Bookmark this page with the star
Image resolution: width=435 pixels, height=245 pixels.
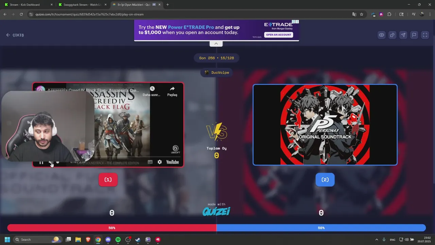click(362, 14)
